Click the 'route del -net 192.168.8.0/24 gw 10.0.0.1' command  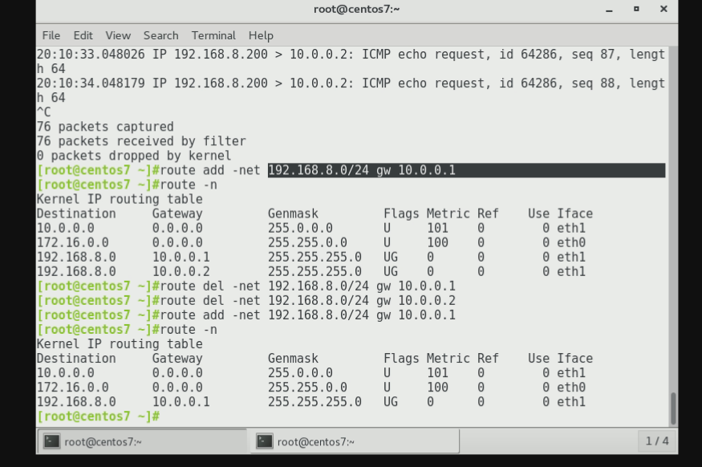tap(307, 286)
